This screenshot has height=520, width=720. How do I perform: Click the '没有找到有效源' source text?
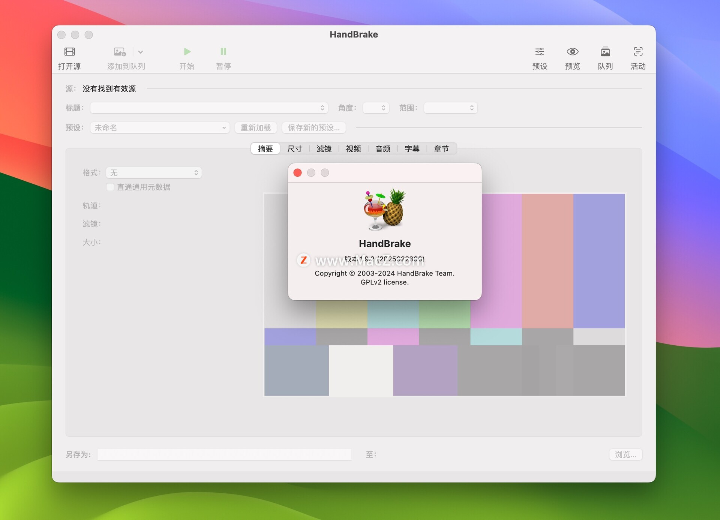click(109, 89)
